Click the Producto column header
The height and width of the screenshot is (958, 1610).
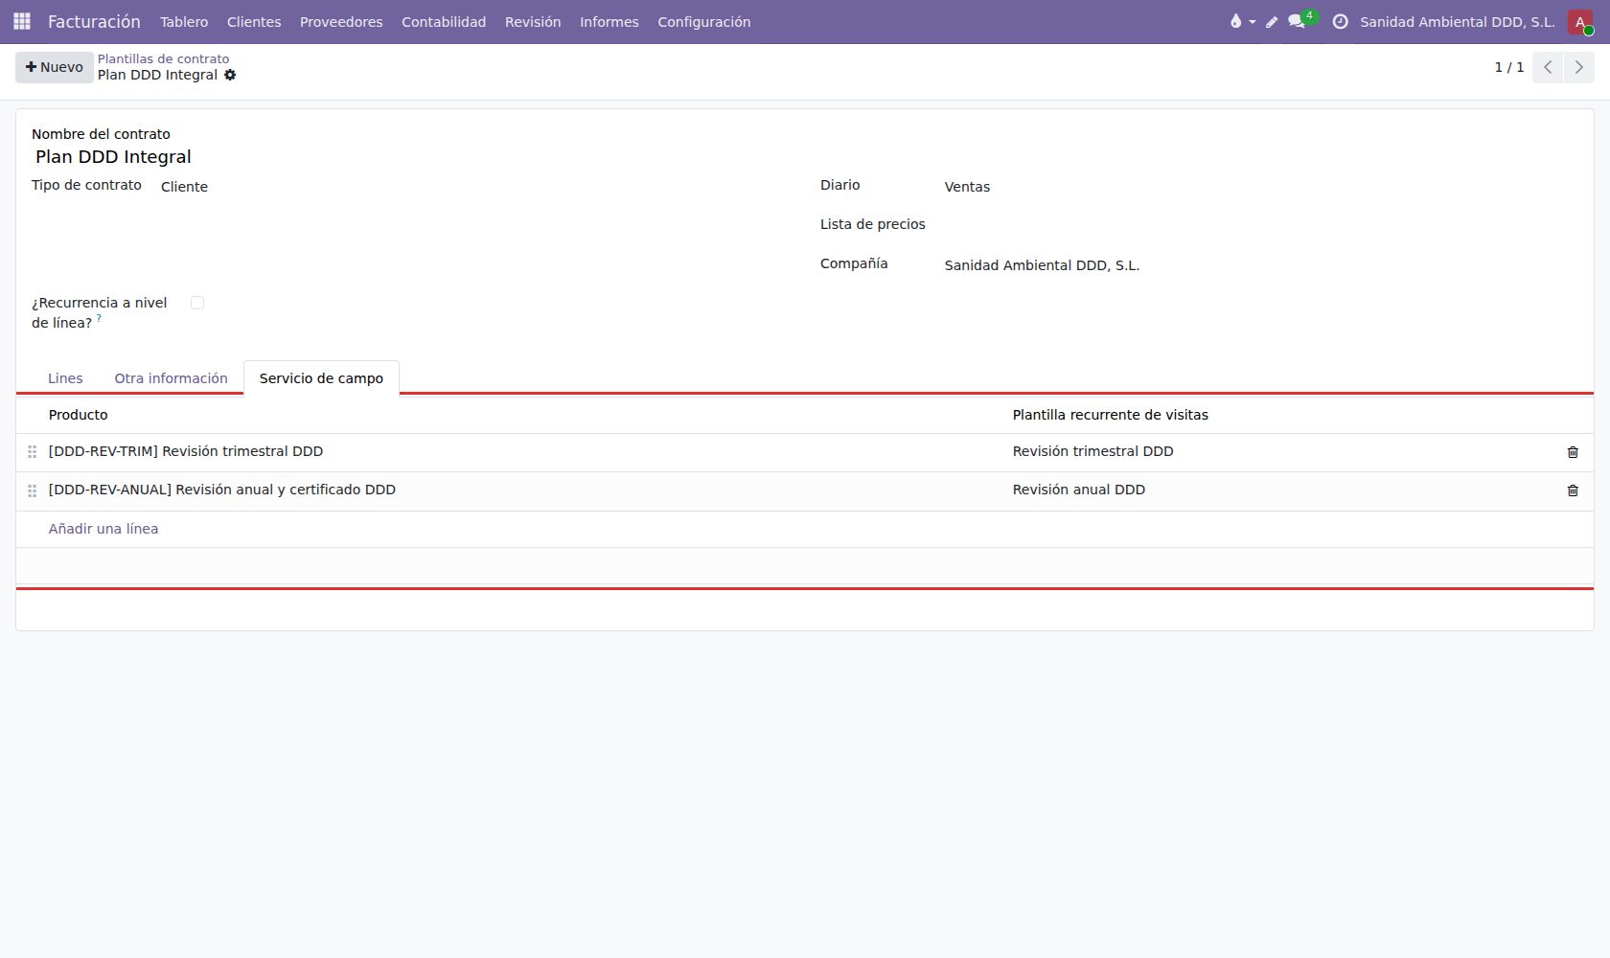(x=79, y=415)
